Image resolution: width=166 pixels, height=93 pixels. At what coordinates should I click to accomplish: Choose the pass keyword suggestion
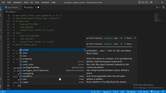(x=52, y=53)
